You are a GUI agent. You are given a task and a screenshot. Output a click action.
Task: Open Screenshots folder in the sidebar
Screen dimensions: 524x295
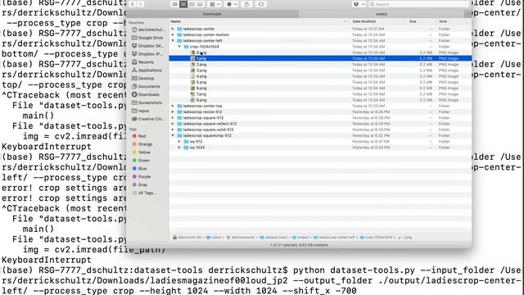pyautogui.click(x=147, y=102)
